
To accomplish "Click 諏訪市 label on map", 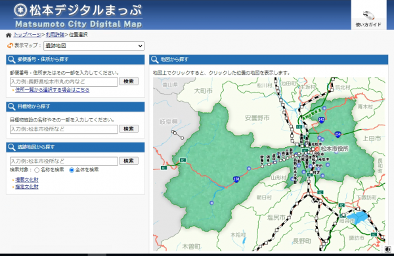I will [357, 238].
